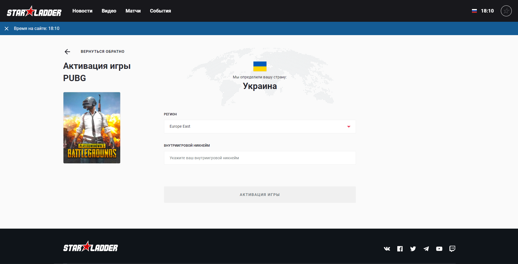Open the Twitter social link
518x264 pixels.
click(413, 249)
